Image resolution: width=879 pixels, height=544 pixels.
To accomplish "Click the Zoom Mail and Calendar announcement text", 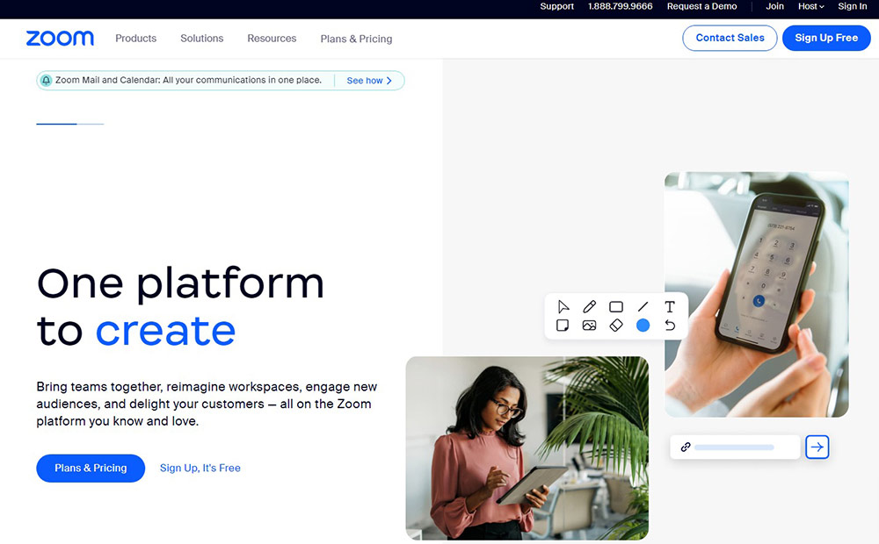I will 188,80.
